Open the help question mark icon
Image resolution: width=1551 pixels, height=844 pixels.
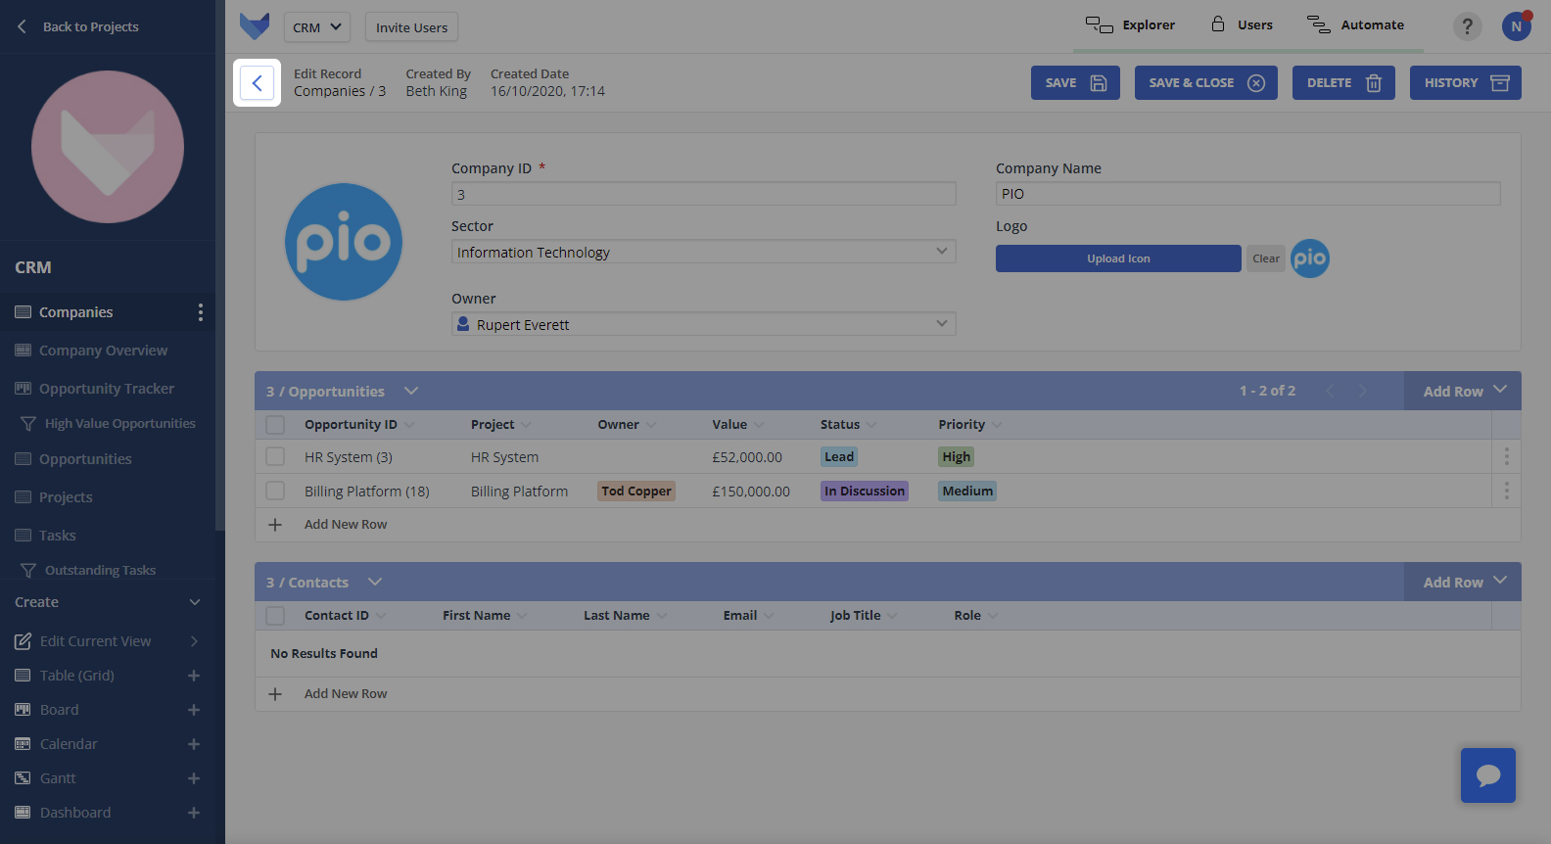pyautogui.click(x=1467, y=26)
